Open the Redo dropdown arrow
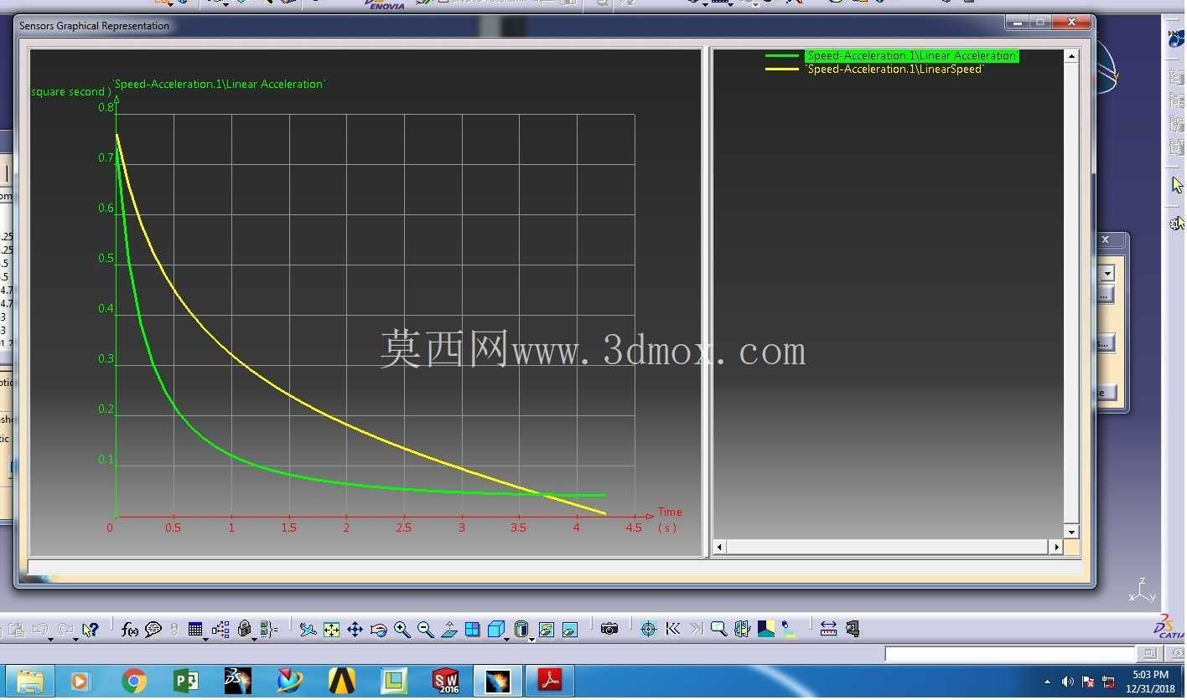Viewport: 1187px width, 700px height. point(75,640)
